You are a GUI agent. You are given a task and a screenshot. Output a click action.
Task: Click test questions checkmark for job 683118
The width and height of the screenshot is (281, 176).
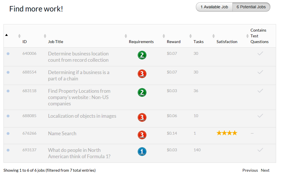tap(260, 91)
